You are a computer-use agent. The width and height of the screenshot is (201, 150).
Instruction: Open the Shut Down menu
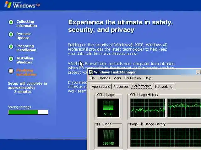[133, 78]
